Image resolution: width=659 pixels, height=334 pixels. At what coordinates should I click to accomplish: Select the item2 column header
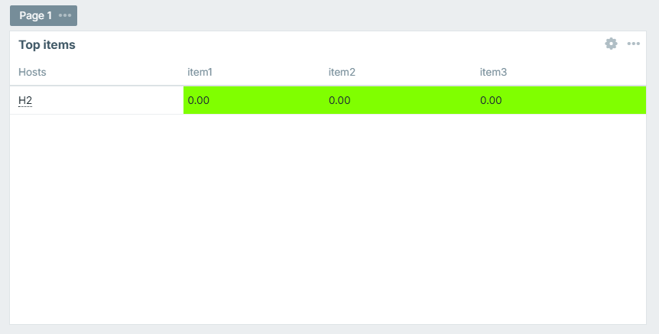(342, 72)
